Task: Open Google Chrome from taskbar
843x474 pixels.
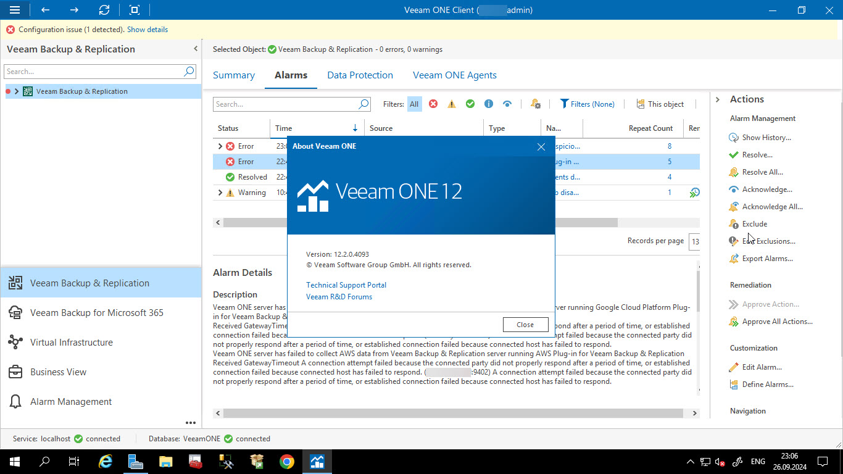Action: (x=286, y=461)
